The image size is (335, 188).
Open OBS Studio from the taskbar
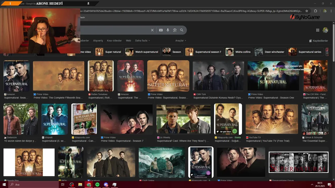pyautogui.click(x=72, y=185)
